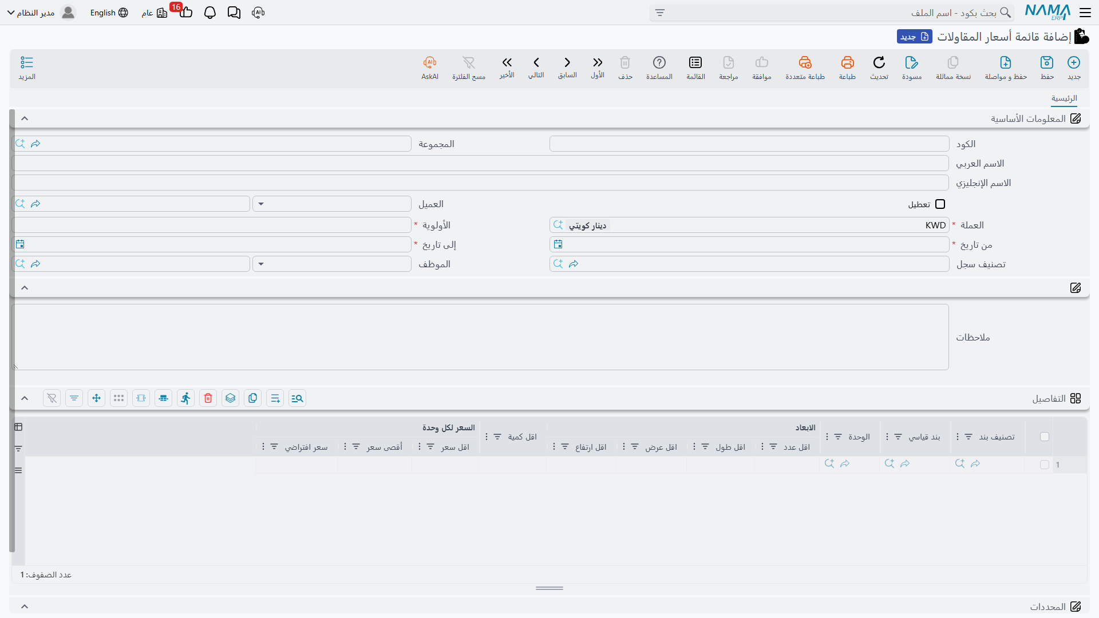The width and height of the screenshot is (1099, 618).
Task: Click the horizontal splitter handle below grid
Action: point(549,588)
